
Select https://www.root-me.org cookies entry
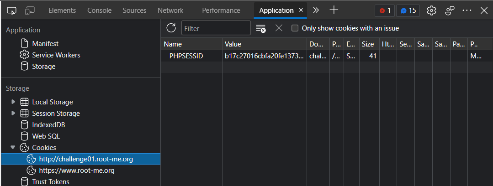pyautogui.click(x=76, y=170)
